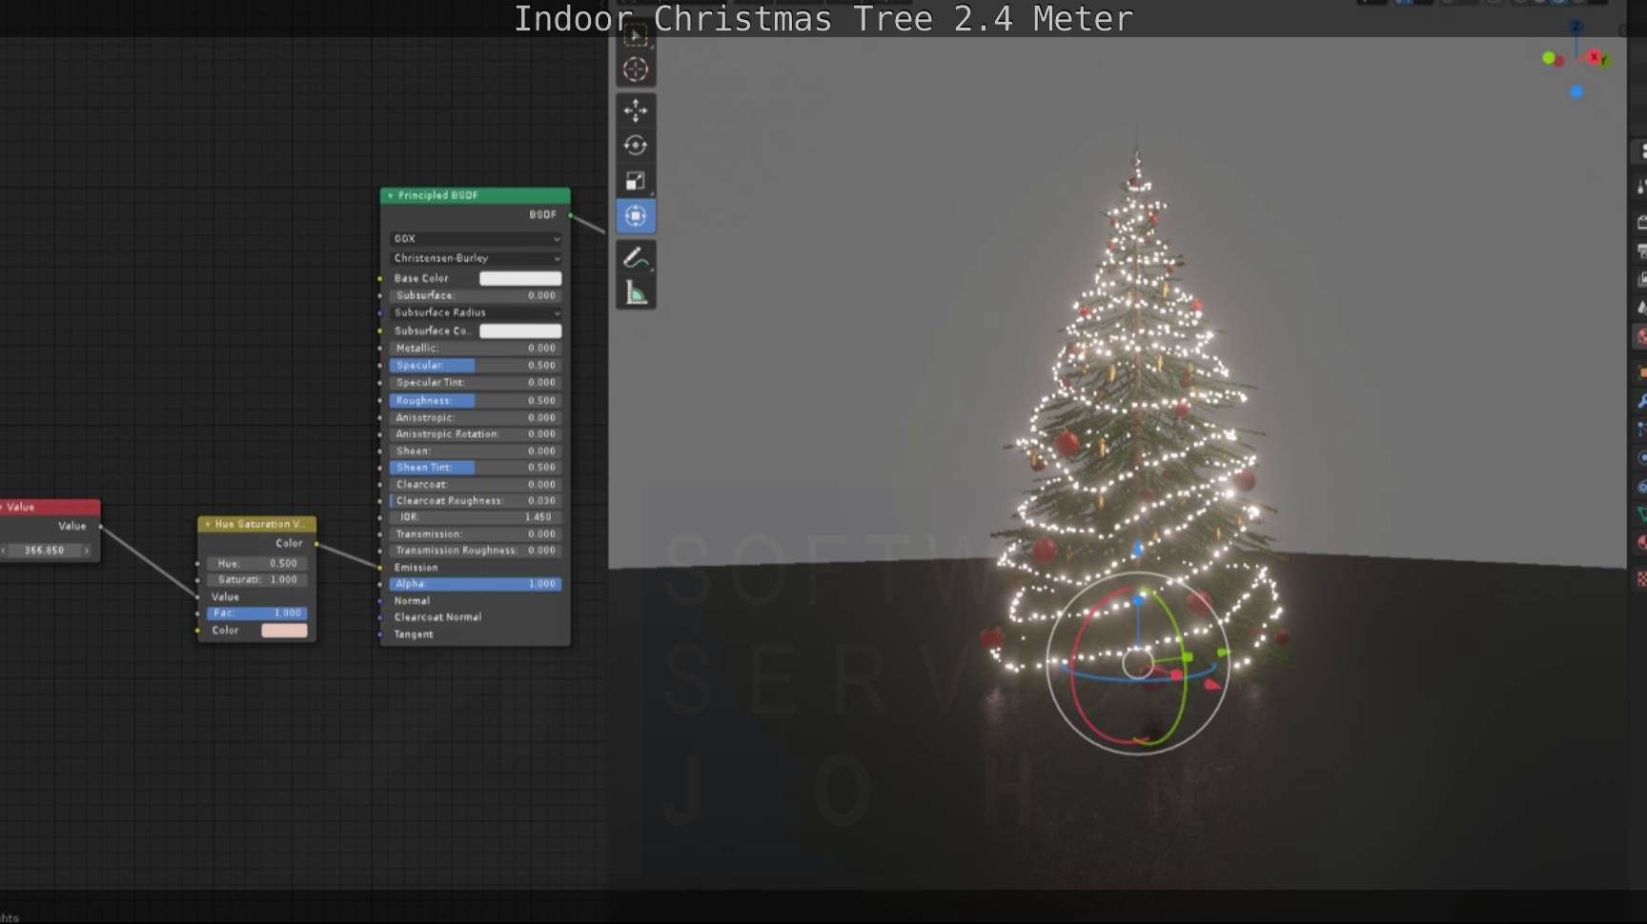This screenshot has width=1647, height=924.
Task: Click the Clearcoat value field
Action: click(476, 484)
